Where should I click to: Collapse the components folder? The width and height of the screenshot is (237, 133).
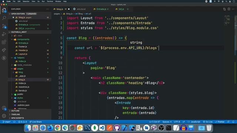[12, 40]
